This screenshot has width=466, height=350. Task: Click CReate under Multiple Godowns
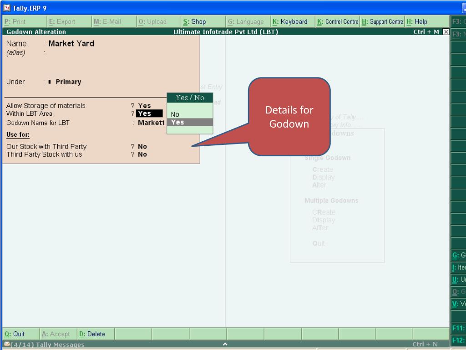pos(324,212)
